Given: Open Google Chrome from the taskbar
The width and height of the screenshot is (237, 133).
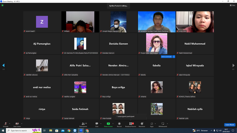Looking at the screenshot, I should (69, 130).
